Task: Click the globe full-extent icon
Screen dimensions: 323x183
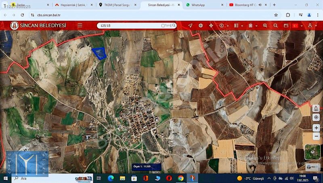Action: 201,25
